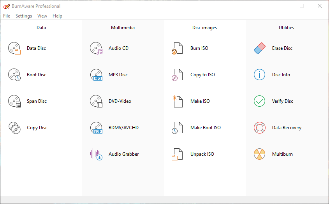Launch the Audio Grabber waveform icon
329x204 pixels.
click(96, 154)
